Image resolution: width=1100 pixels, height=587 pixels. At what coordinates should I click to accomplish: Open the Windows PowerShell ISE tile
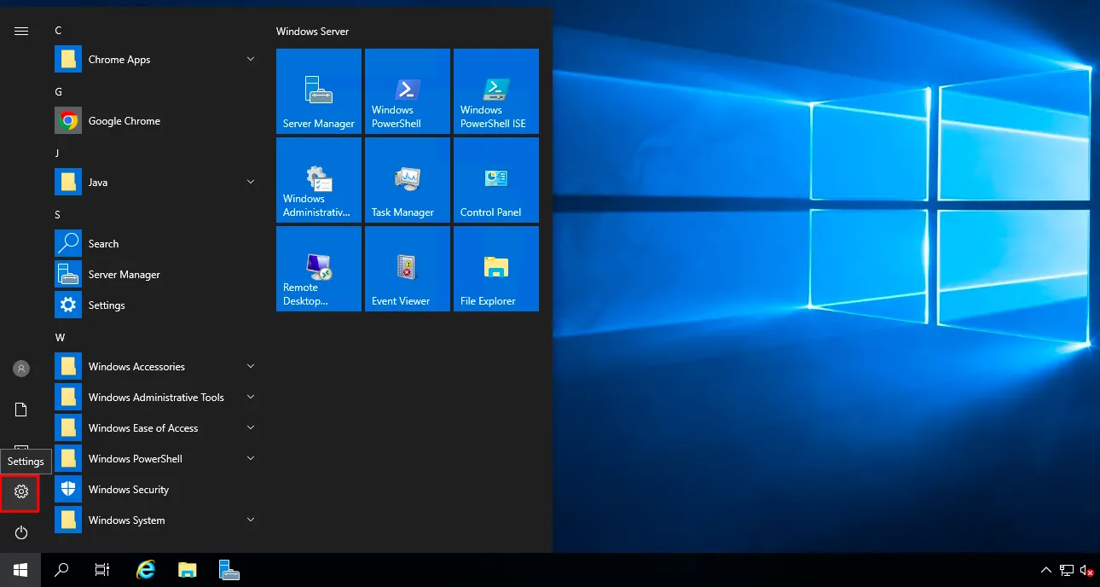(495, 91)
